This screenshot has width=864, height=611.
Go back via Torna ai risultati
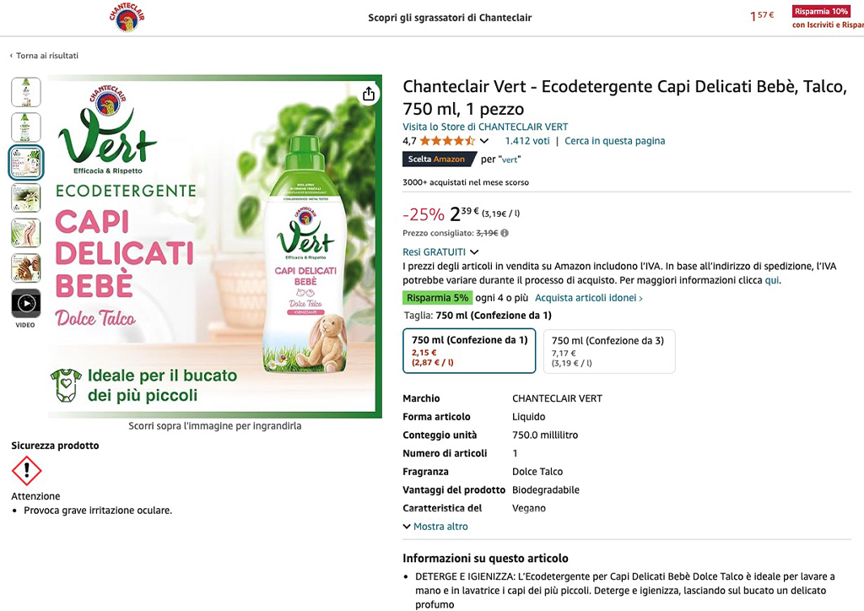(x=44, y=56)
